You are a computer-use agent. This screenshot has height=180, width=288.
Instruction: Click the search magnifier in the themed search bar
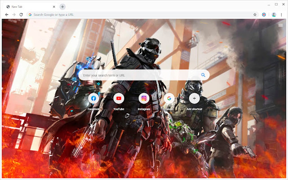203,75
